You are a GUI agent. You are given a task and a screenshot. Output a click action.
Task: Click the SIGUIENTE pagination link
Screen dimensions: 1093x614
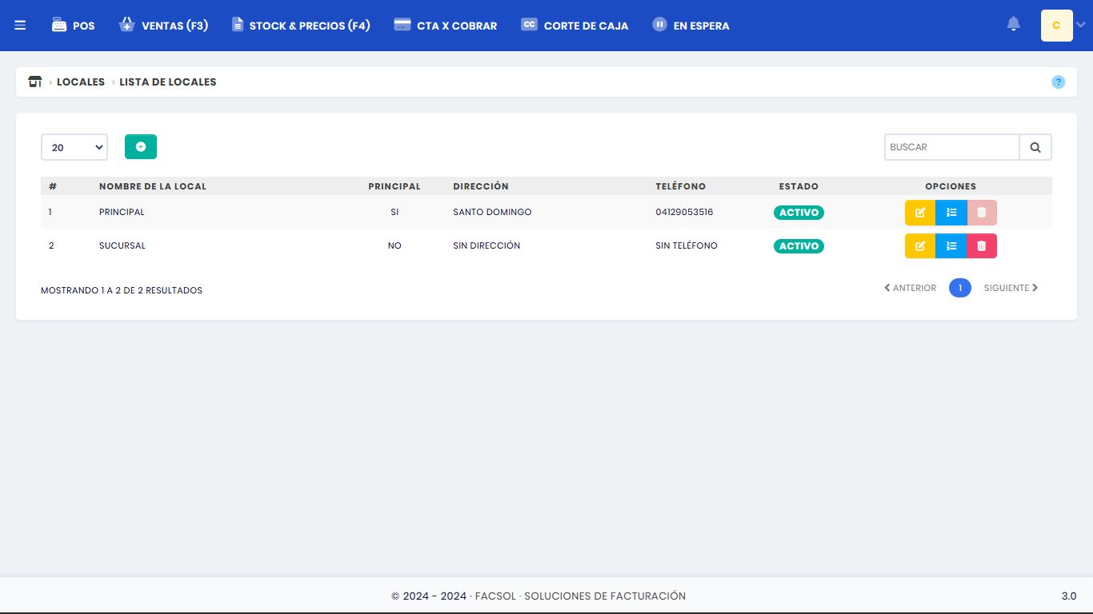1011,288
